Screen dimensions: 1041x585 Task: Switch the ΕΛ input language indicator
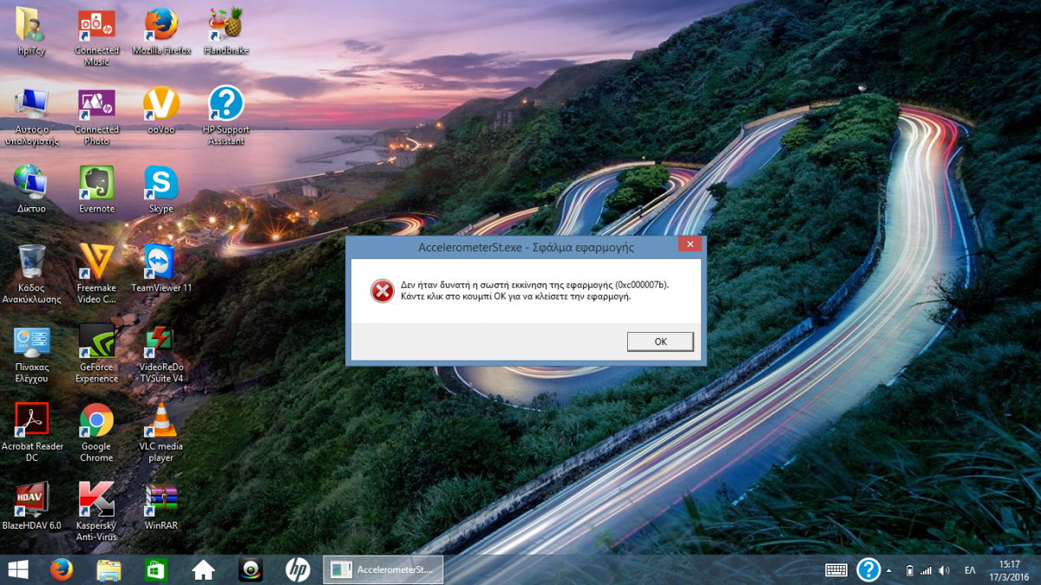pos(970,570)
